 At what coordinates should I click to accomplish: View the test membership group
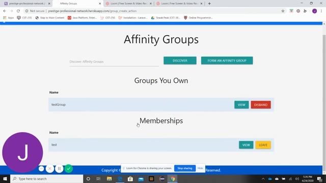point(246,145)
